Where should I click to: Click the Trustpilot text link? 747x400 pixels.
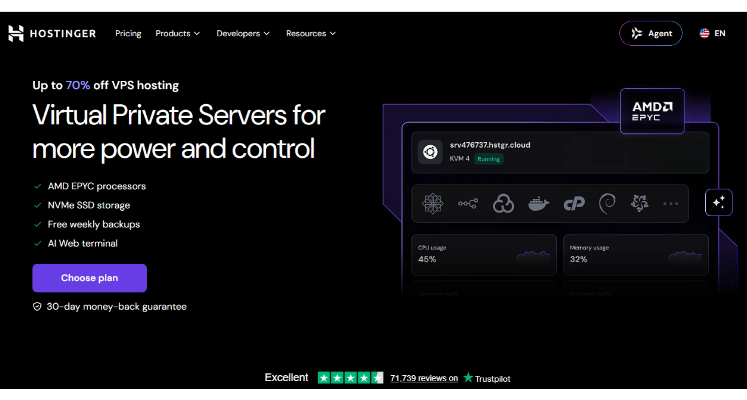click(493, 379)
